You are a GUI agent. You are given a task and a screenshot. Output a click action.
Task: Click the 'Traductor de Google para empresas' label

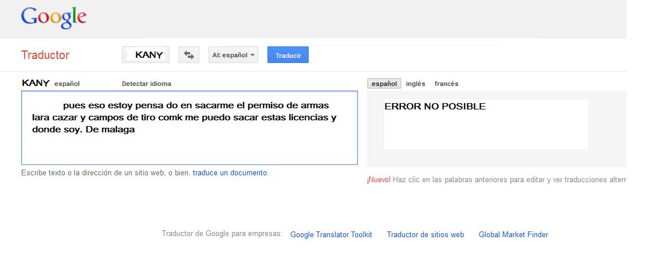[x=222, y=234]
